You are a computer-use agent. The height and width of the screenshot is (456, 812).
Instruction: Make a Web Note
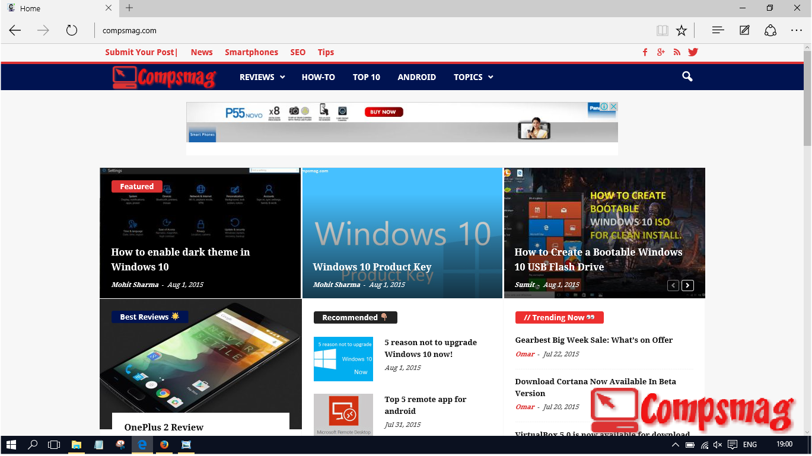(744, 30)
